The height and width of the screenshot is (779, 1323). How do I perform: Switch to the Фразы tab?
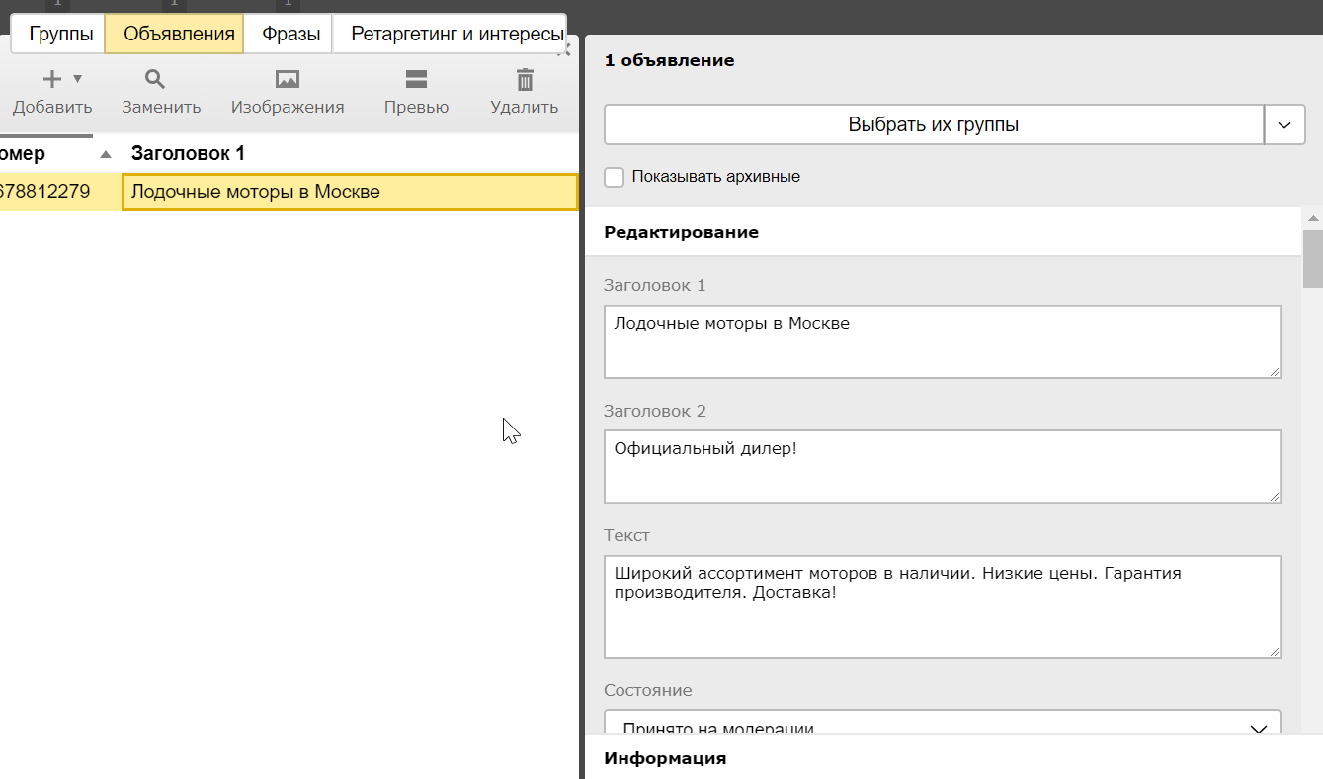coord(290,35)
